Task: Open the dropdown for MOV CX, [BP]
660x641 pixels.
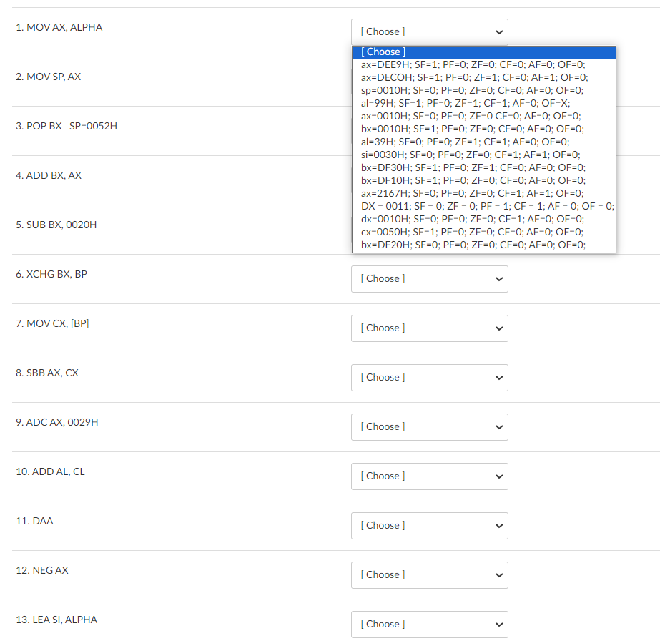Action: pyautogui.click(x=429, y=328)
